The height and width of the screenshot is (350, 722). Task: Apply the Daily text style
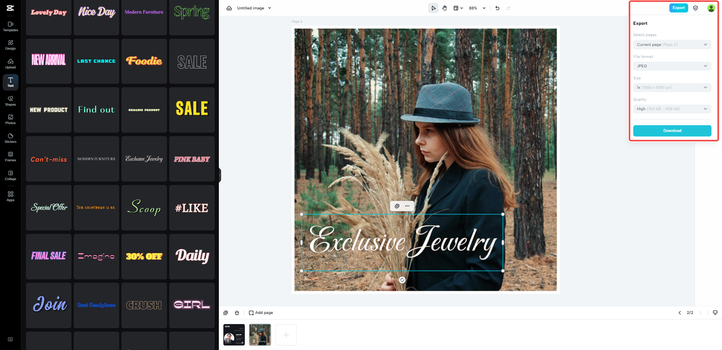(x=192, y=256)
